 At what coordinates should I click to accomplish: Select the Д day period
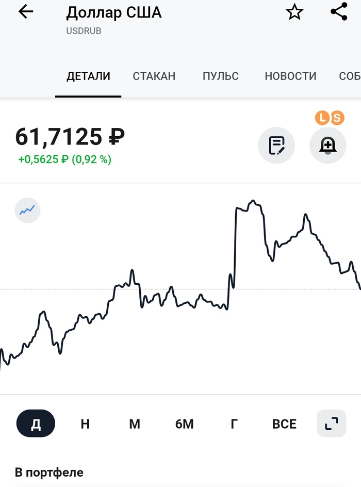[36, 424]
